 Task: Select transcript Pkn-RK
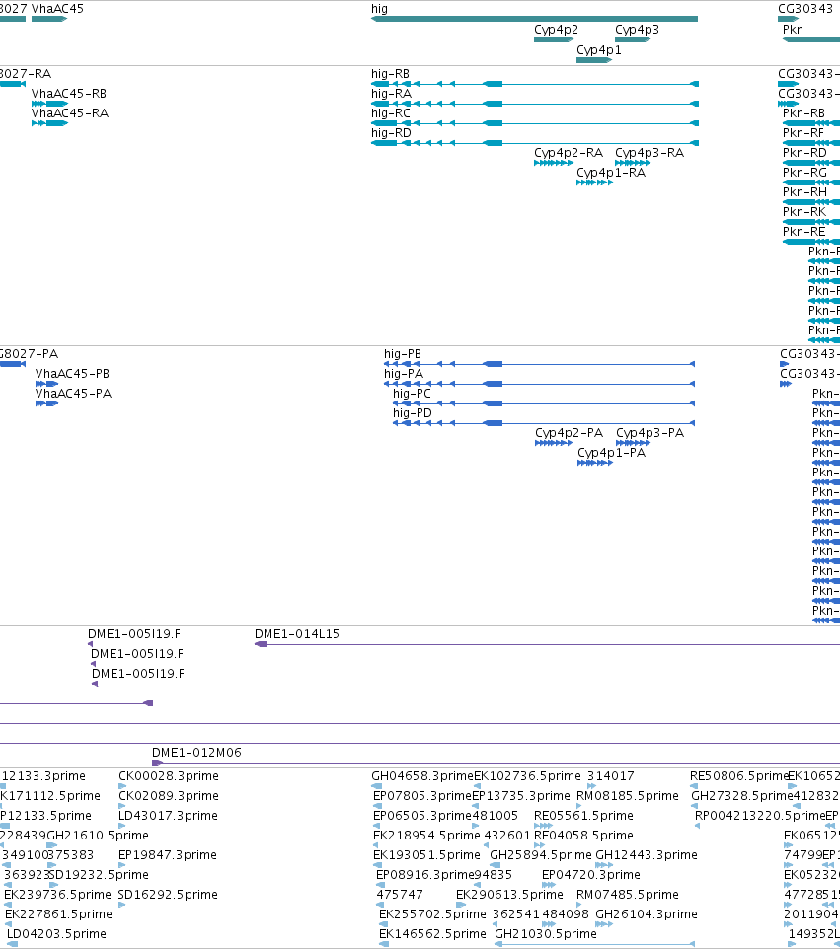[811, 222]
